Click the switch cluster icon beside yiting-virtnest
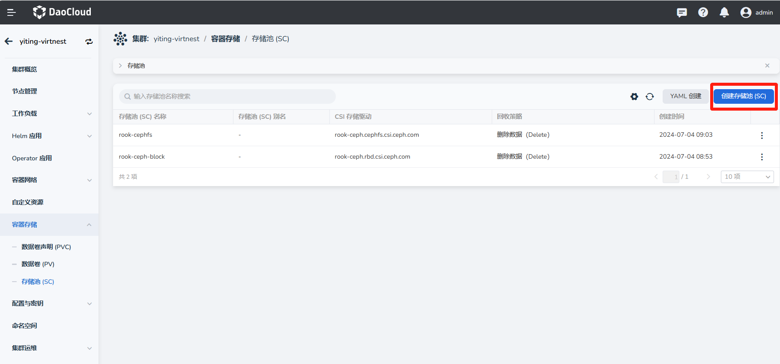Image resolution: width=780 pixels, height=364 pixels. (89, 42)
